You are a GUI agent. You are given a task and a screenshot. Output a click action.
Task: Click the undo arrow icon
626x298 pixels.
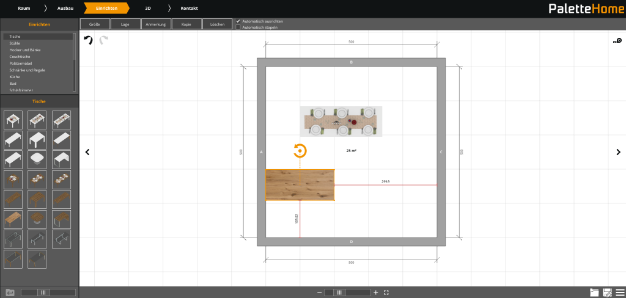pyautogui.click(x=88, y=40)
